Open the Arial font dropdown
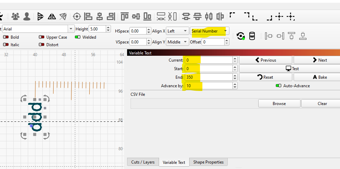The height and width of the screenshot is (169, 340). 71,29
